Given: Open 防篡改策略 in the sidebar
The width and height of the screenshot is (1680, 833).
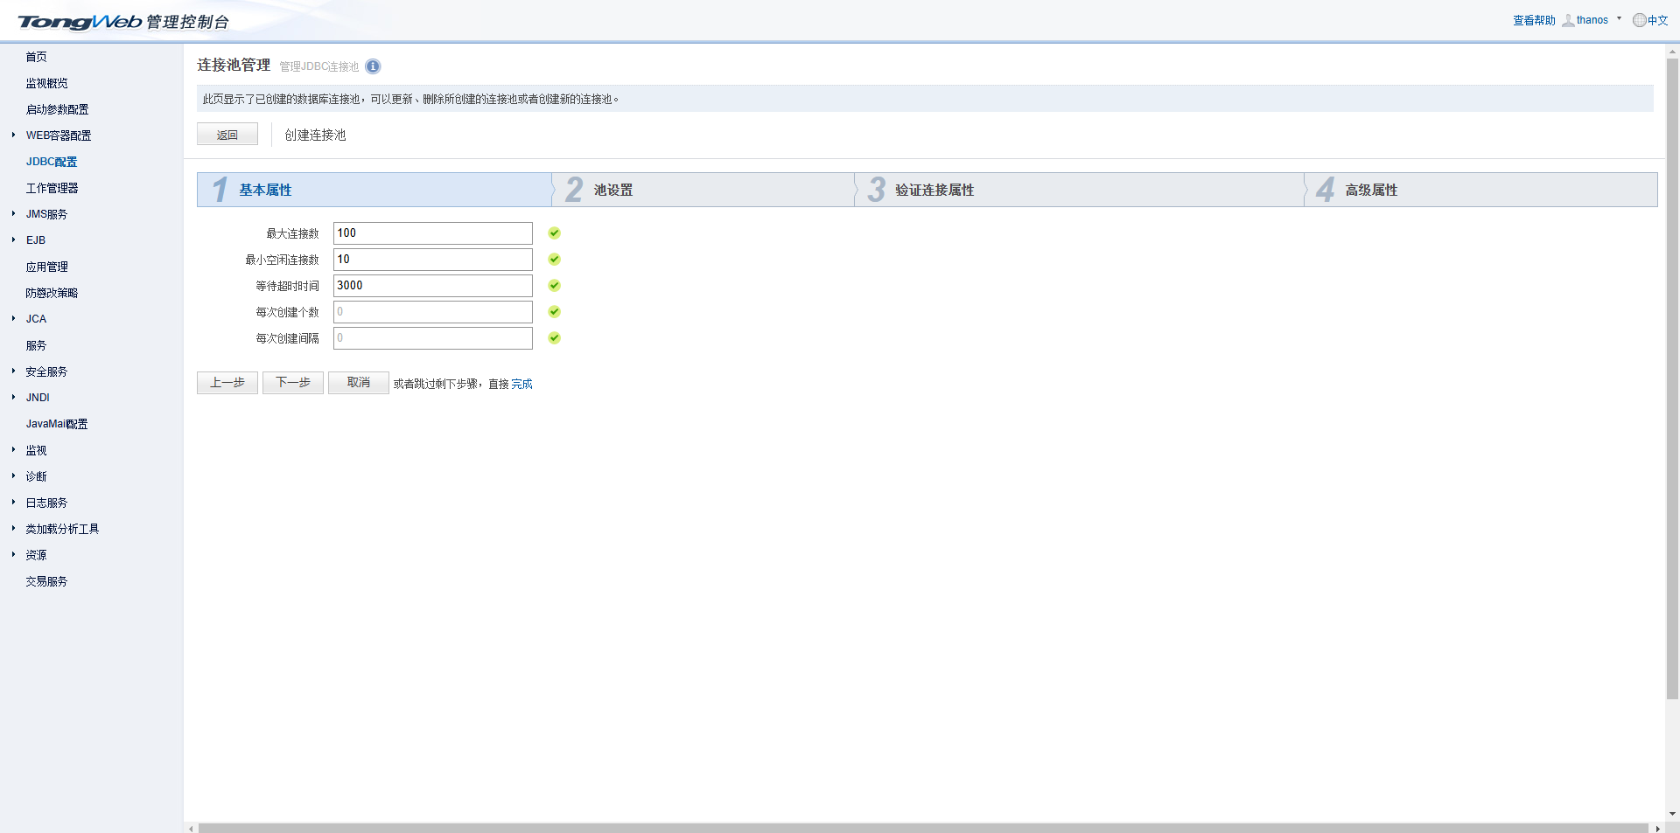Looking at the screenshot, I should pyautogui.click(x=52, y=293).
